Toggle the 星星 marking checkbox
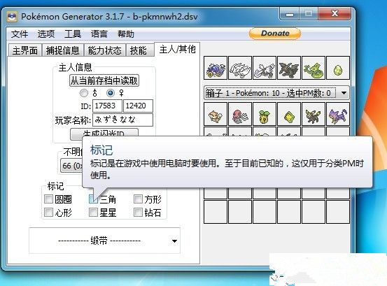The image size is (387, 286). pyautogui.click(x=93, y=212)
